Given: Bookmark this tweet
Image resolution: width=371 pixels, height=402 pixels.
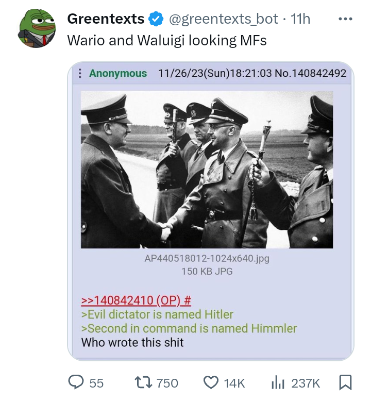Looking at the screenshot, I should coord(345,382).
